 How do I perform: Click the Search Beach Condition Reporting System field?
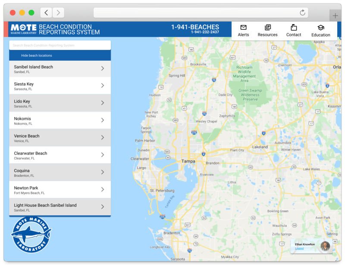pyautogui.click(x=60, y=45)
